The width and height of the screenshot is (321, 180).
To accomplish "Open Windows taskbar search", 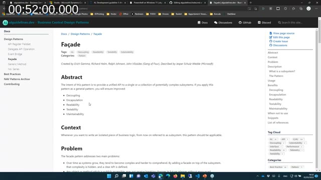I will pyautogui.click(x=116, y=176).
